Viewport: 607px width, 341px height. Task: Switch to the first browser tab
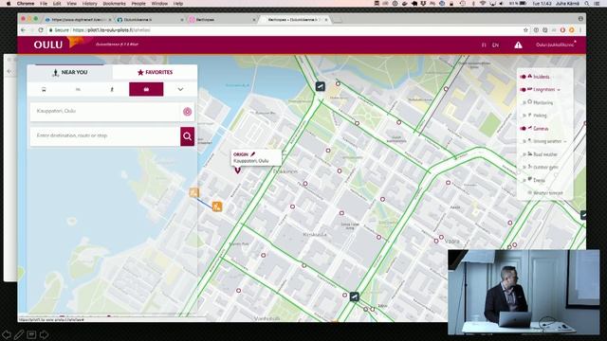coord(78,19)
